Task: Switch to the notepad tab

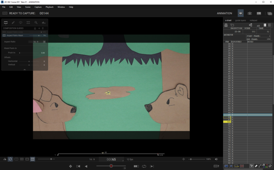Action: click(253, 20)
